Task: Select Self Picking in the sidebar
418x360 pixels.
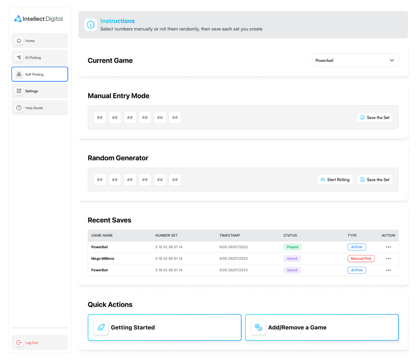Action: click(40, 74)
